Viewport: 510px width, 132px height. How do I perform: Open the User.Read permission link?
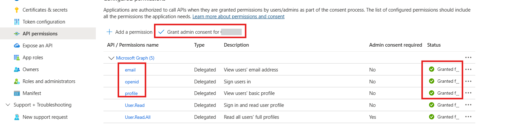click(x=135, y=105)
